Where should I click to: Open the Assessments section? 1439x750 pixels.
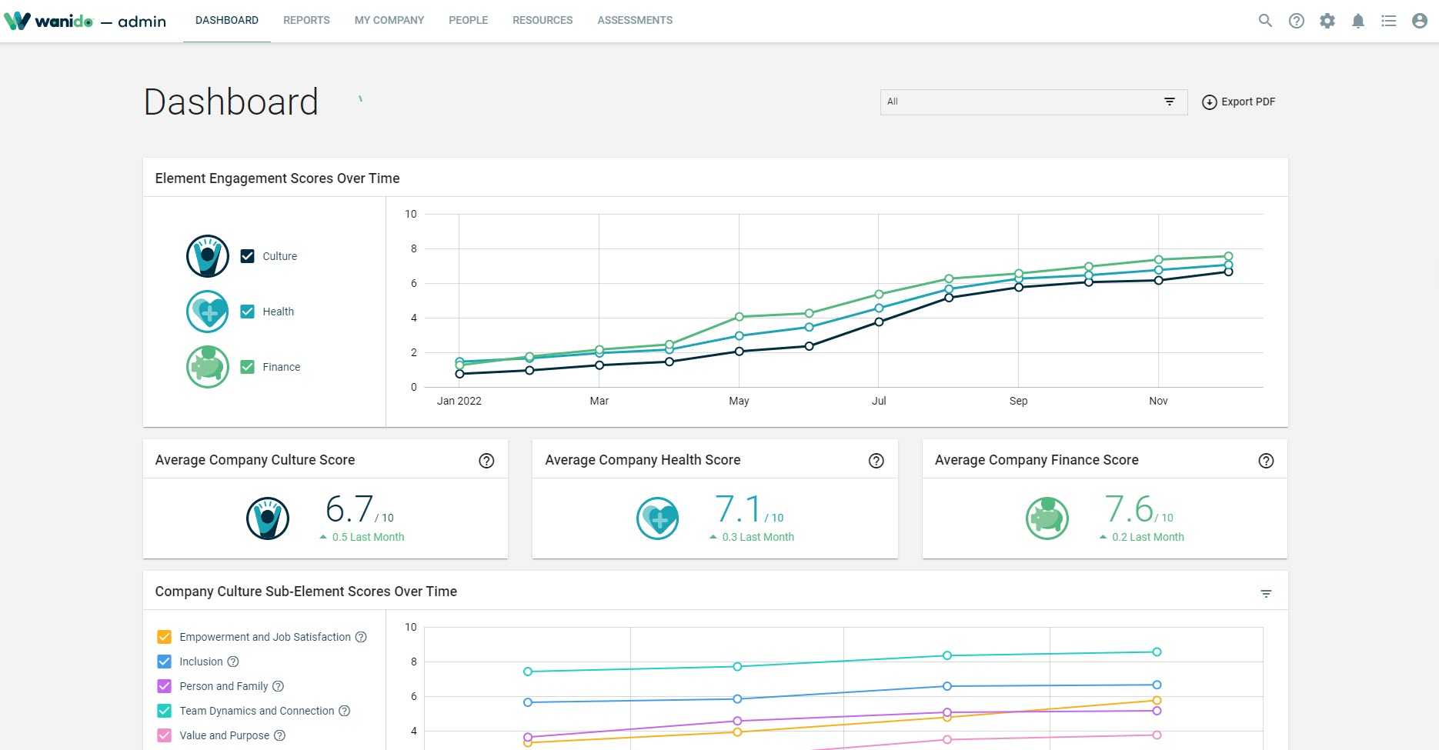(x=635, y=20)
